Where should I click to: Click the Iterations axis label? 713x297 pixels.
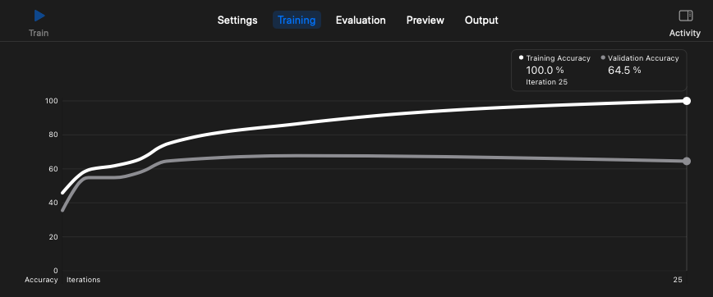coord(83,280)
